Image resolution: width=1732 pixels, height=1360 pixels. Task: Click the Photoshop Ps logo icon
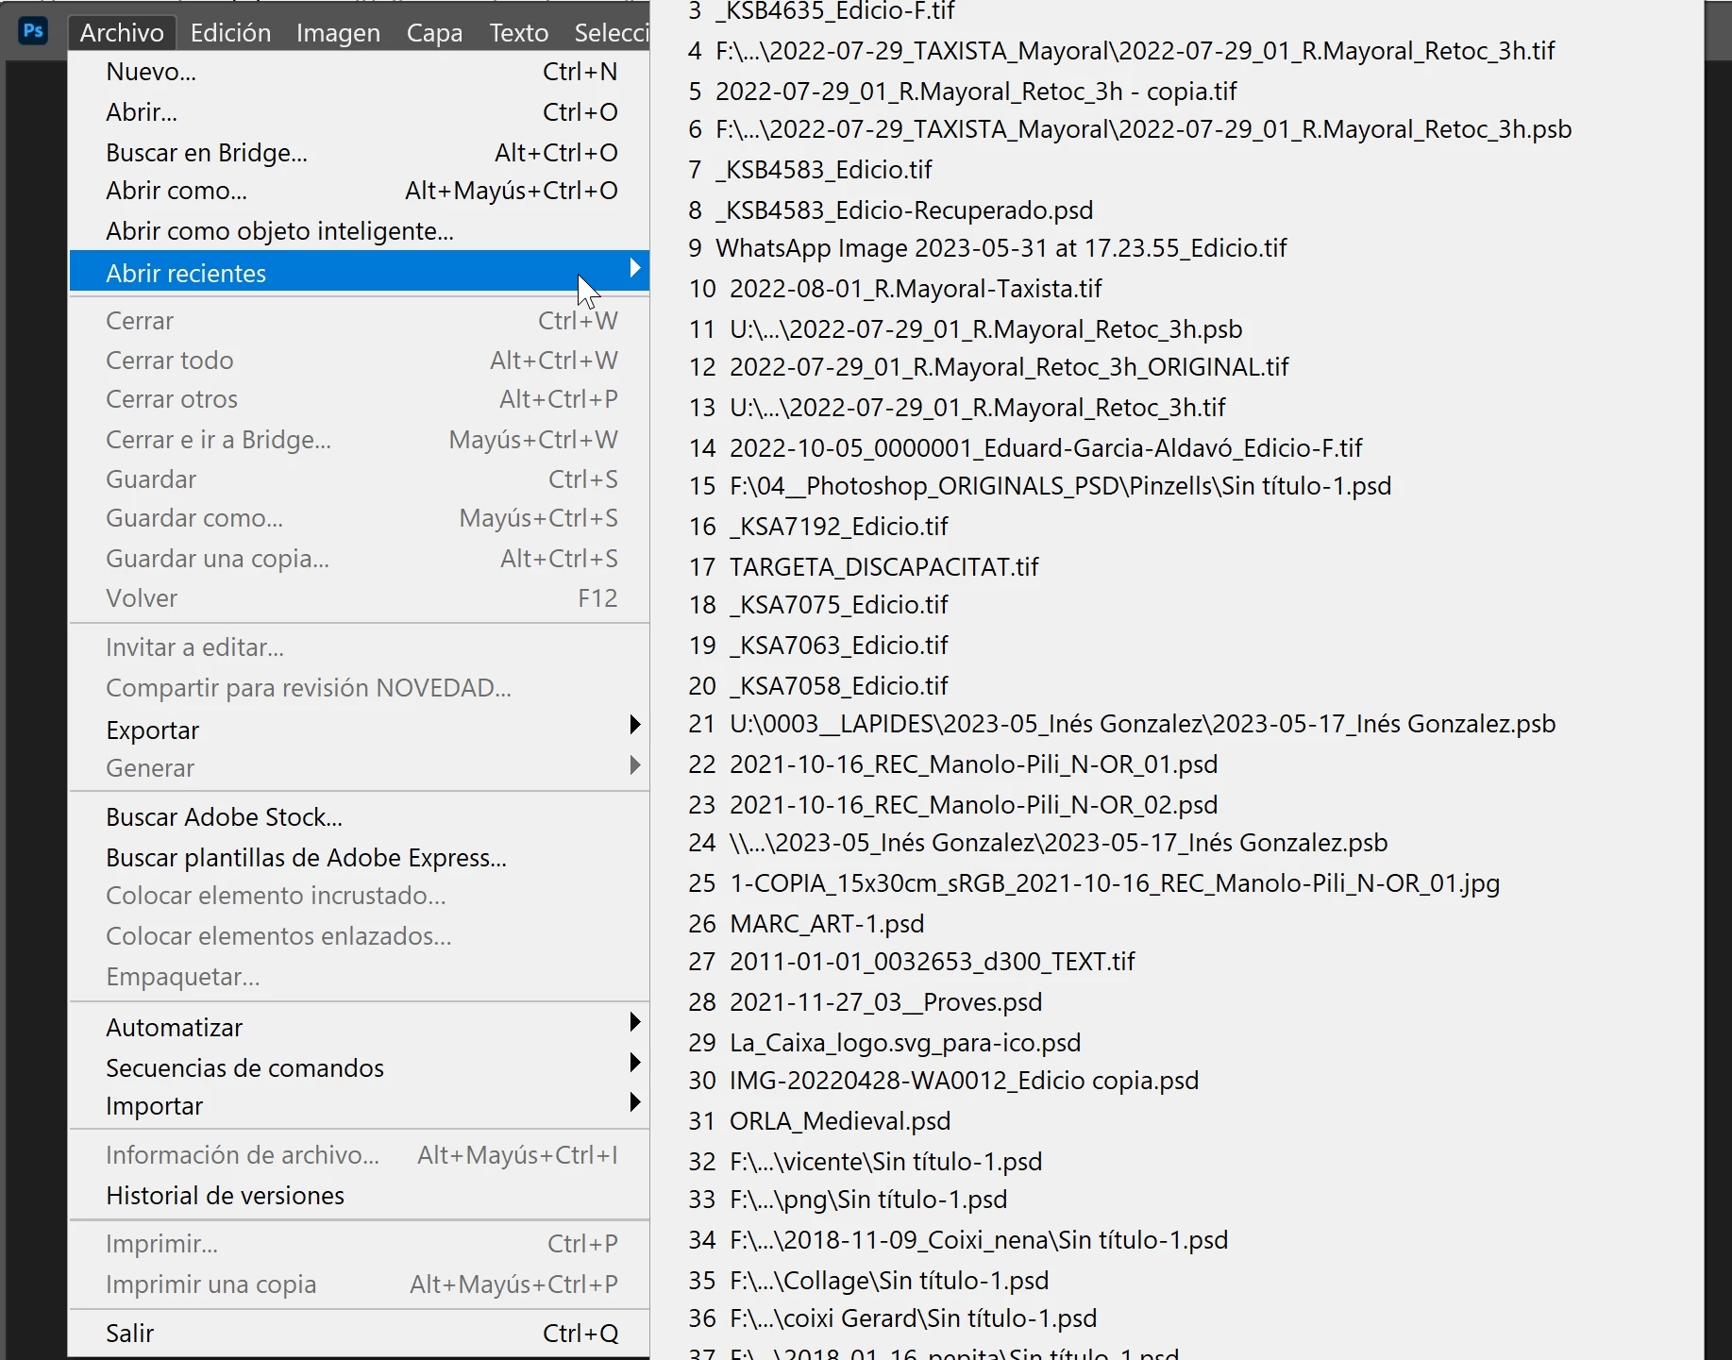pyautogui.click(x=33, y=30)
